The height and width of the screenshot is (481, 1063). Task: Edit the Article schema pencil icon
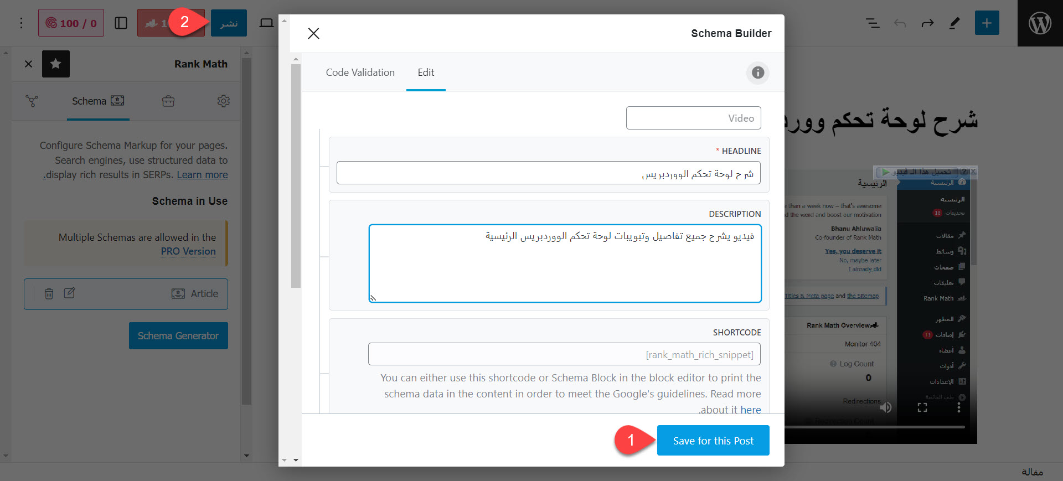(69, 293)
